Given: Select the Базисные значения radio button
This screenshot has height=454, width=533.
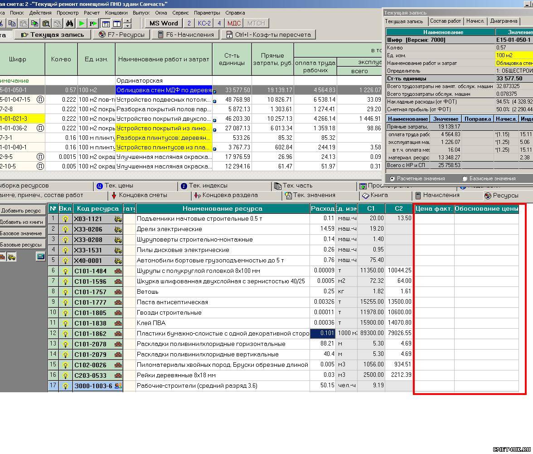Looking at the screenshot, I should click(x=465, y=178).
